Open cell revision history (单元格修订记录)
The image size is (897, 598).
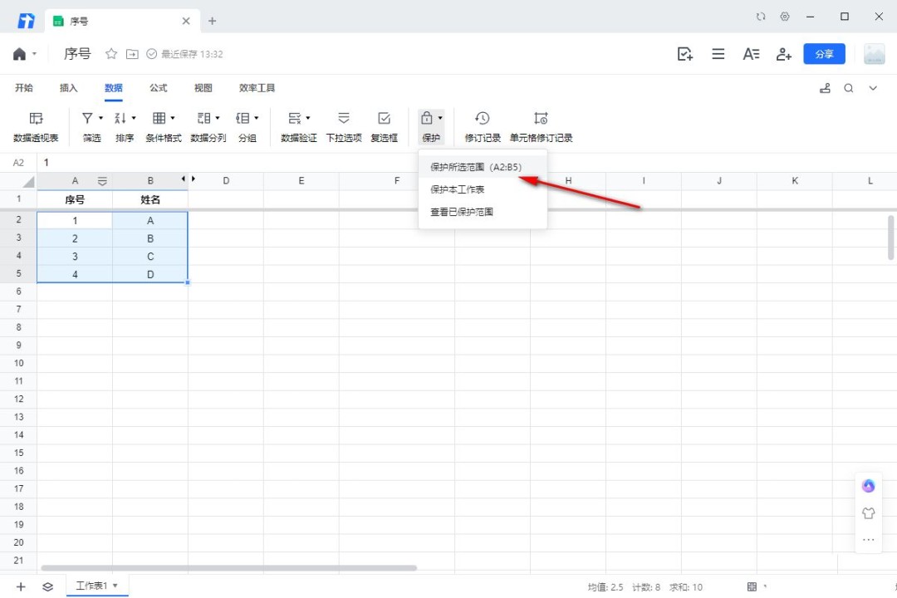(x=541, y=126)
